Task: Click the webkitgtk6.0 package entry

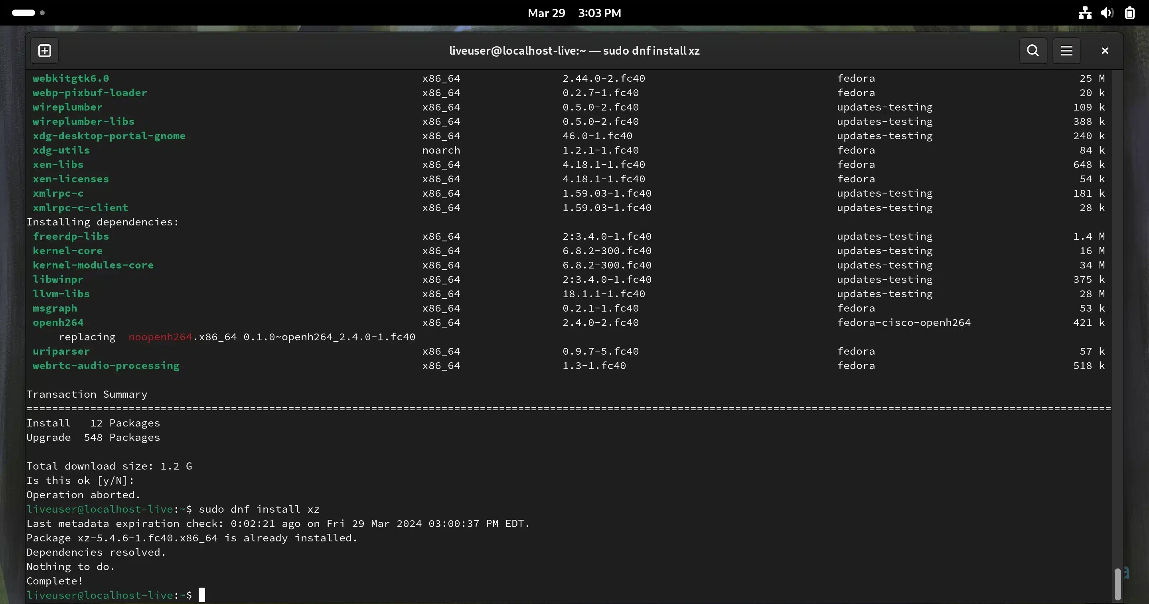Action: coord(71,79)
